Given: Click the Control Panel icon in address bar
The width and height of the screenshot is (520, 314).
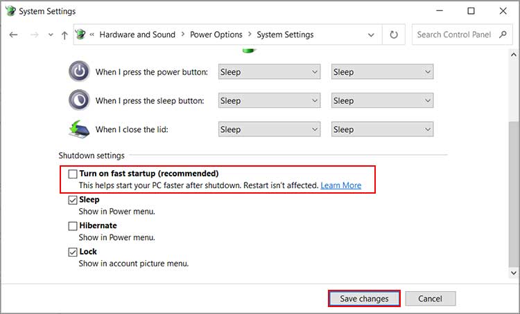Looking at the screenshot, I should [x=80, y=35].
